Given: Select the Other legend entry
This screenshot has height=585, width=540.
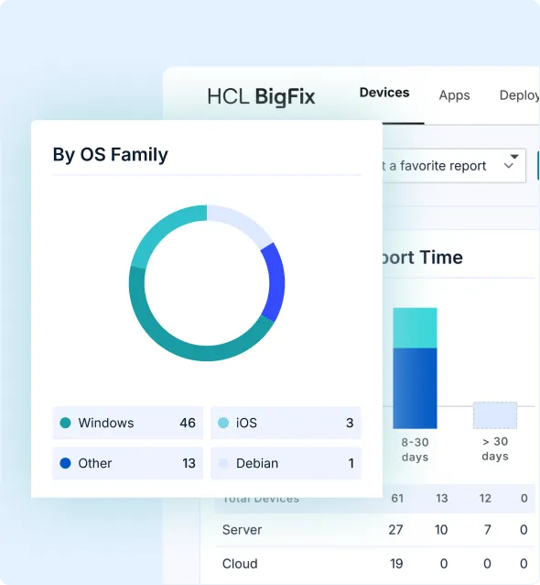Looking at the screenshot, I should [128, 463].
